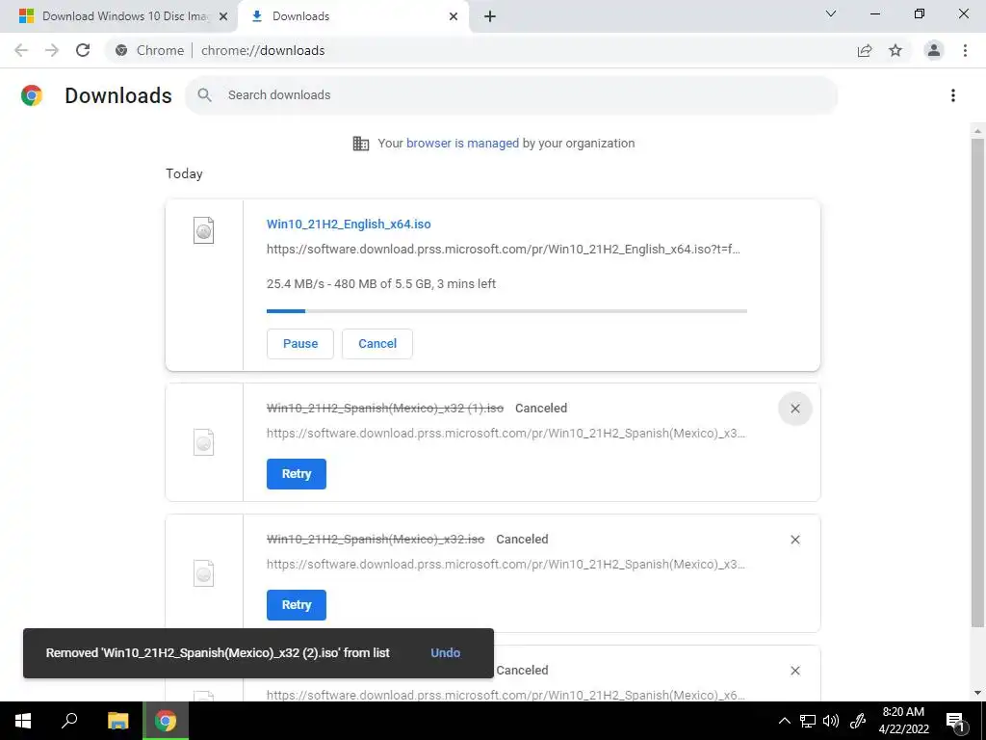This screenshot has height=740, width=986.
Task: Cancel the Win10_21H2_English_x64.iso download
Action: click(x=377, y=344)
